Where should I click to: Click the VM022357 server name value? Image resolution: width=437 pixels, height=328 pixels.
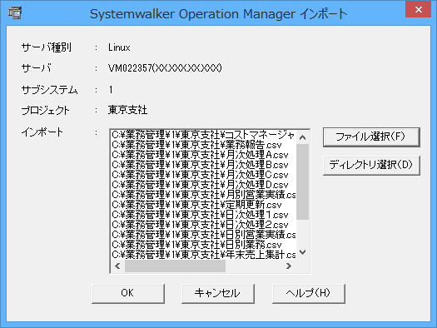[165, 68]
